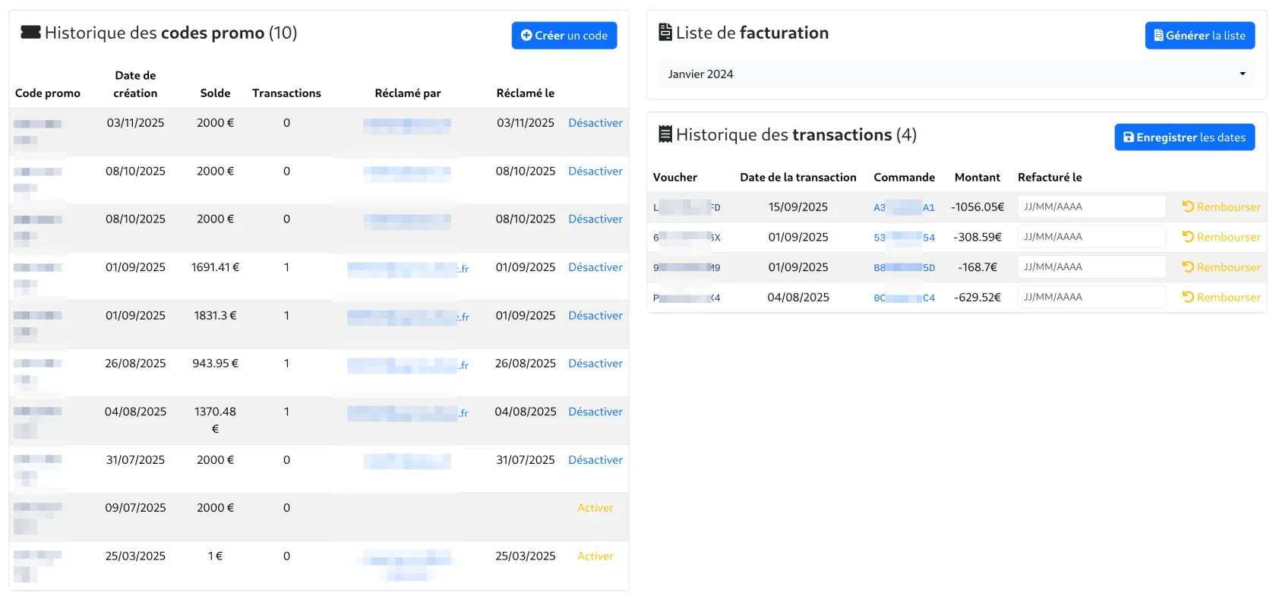Click the Créer un code button

[564, 36]
